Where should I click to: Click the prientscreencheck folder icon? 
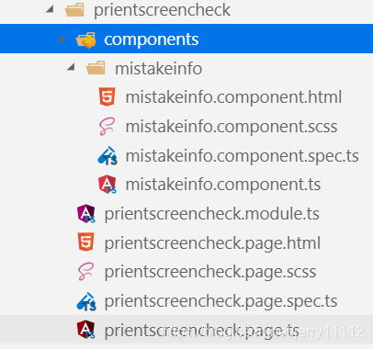coord(74,10)
